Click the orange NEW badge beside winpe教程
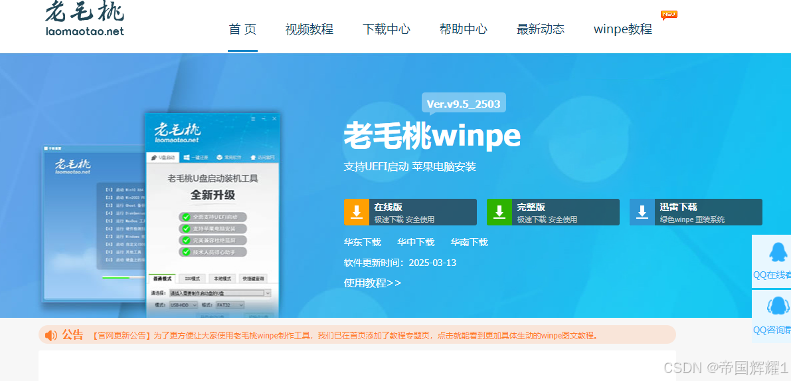Viewport: 791px width, 381px height. (669, 15)
